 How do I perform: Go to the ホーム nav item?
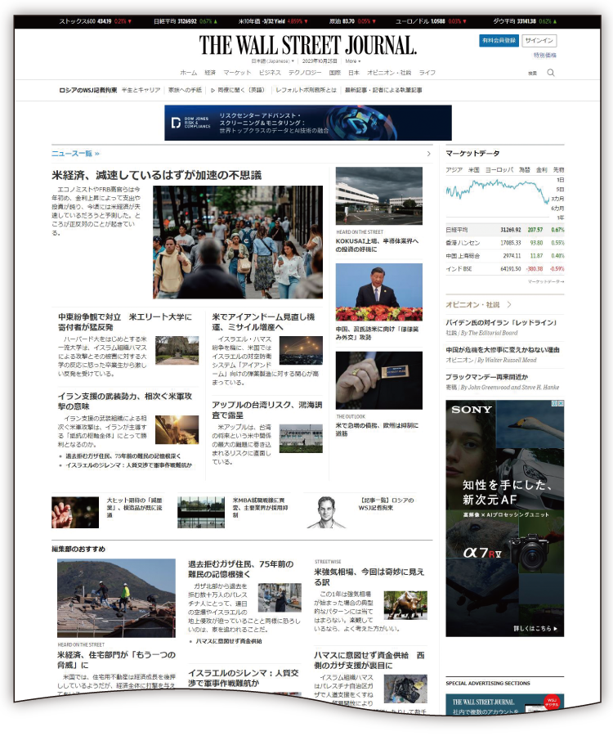[x=189, y=73]
